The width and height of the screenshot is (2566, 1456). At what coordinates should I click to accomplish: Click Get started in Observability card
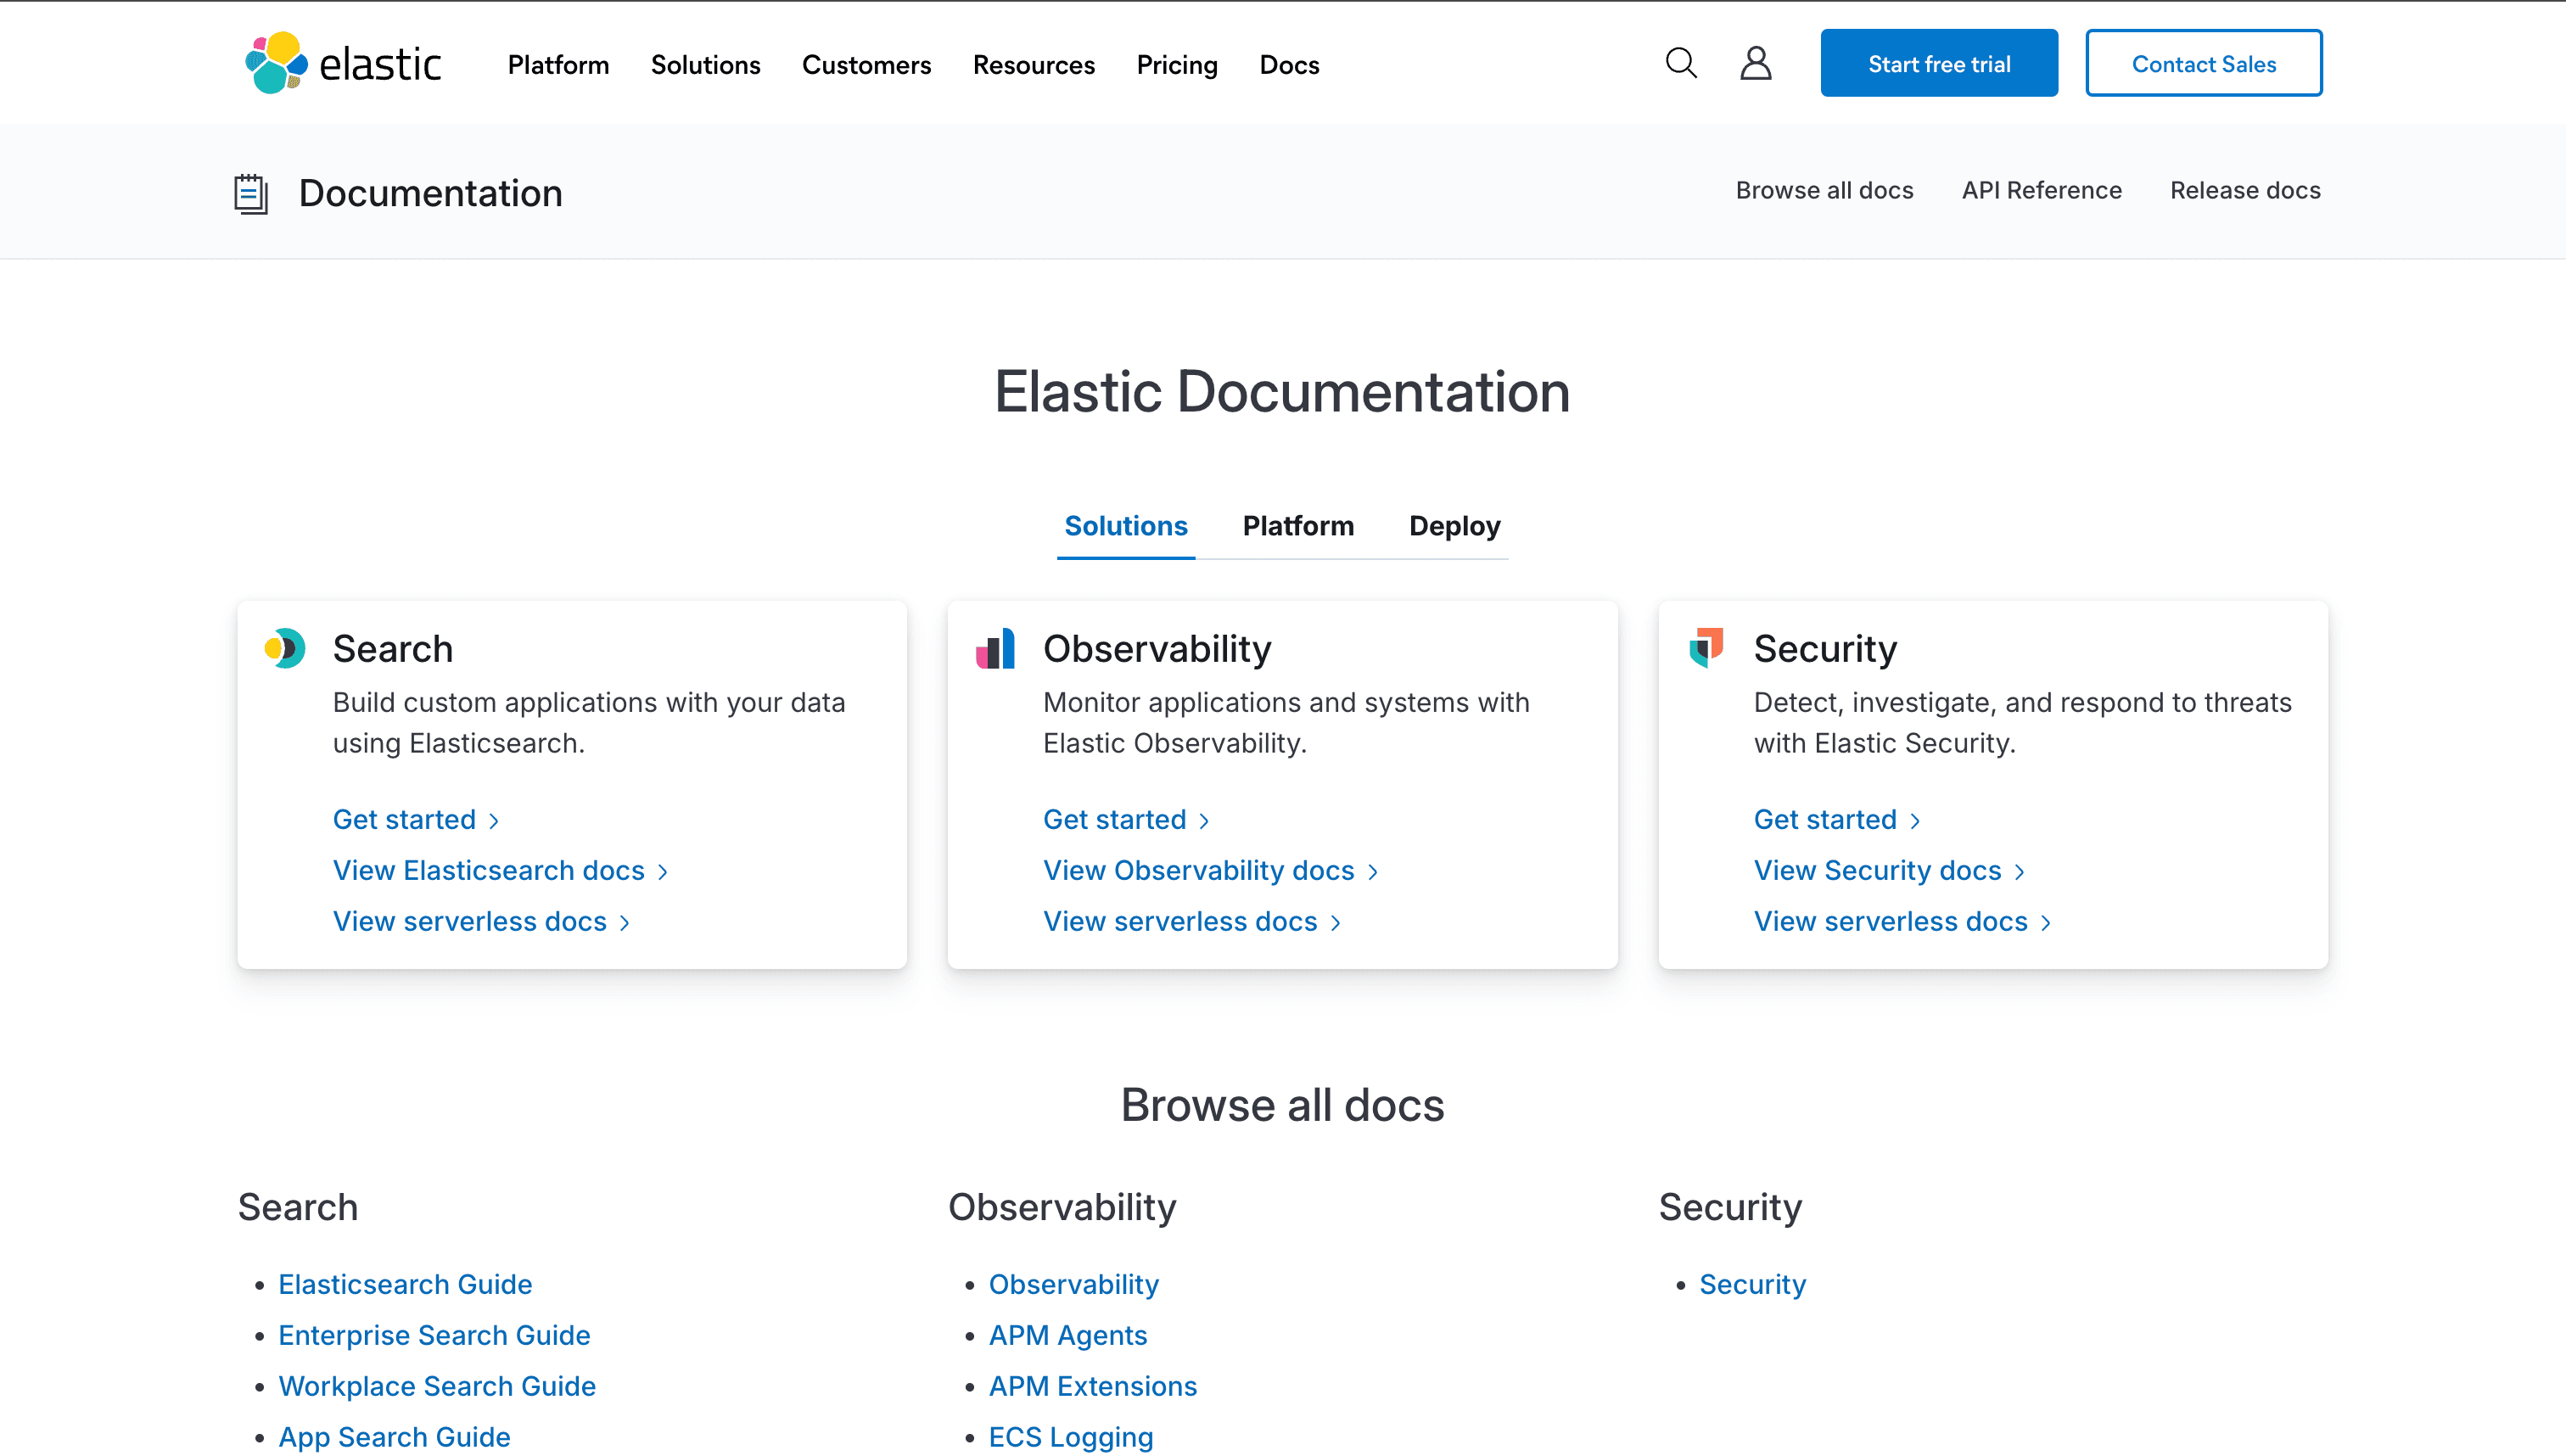click(x=1126, y=819)
